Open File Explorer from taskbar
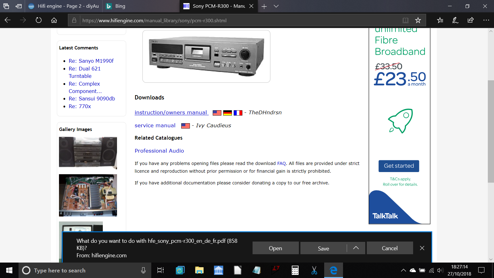The height and width of the screenshot is (278, 494). coord(199,270)
